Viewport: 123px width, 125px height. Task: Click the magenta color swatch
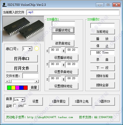pyautogui.click(x=17, y=88)
